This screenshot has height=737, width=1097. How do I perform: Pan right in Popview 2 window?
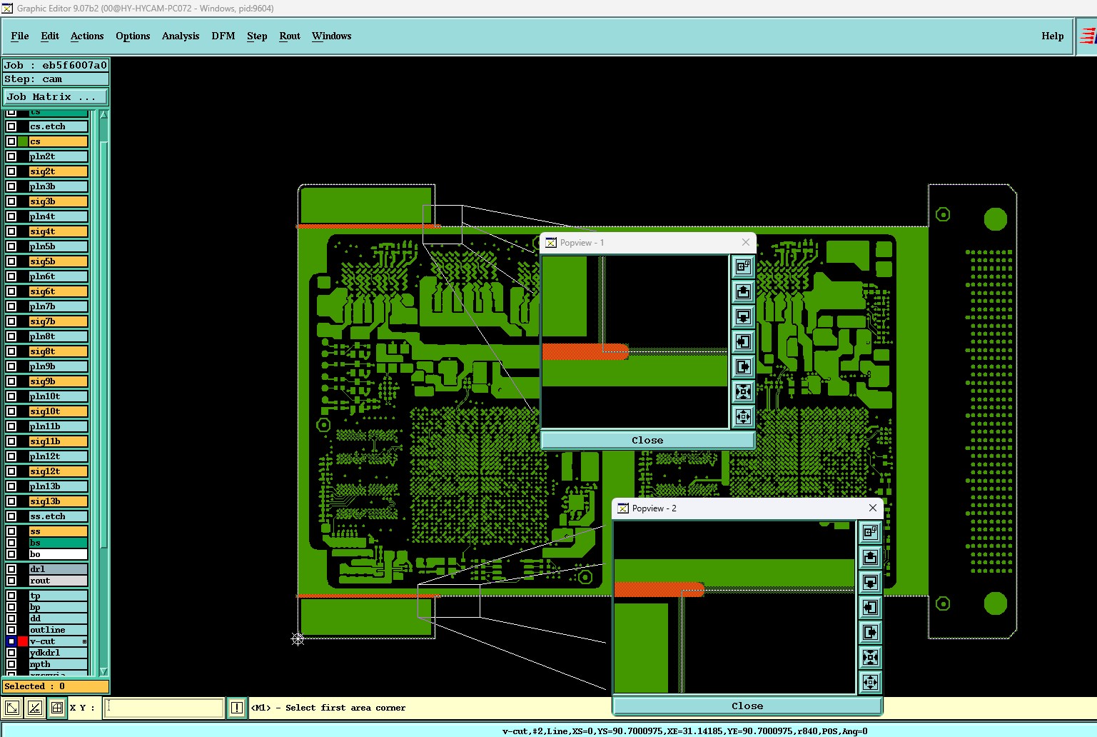[x=870, y=632]
